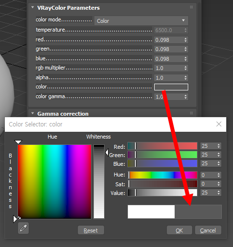Screen dimensions: 233x247
Task: Click the Hue spinner arrows in Color Selector
Action: pos(219,175)
